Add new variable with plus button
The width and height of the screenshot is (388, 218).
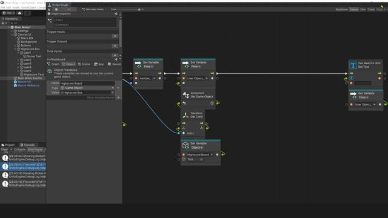[x=119, y=97]
